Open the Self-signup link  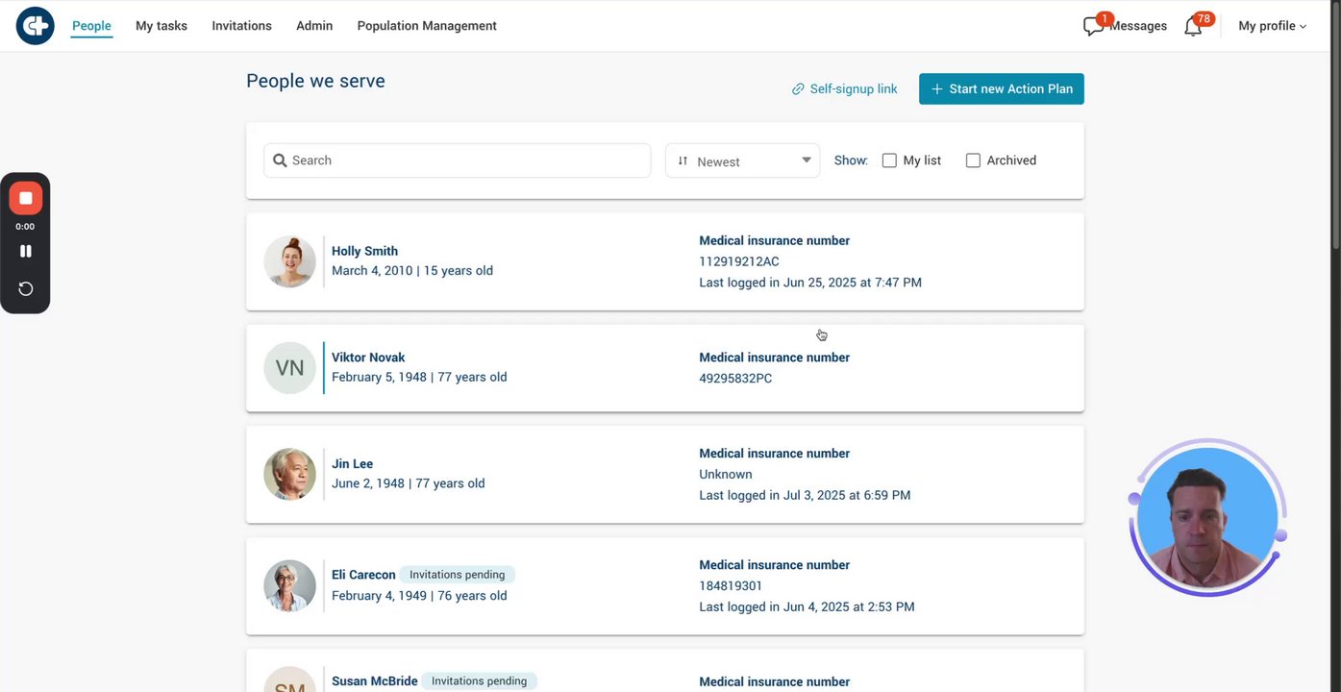(853, 89)
